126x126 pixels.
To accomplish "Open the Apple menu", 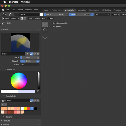I will (5, 2).
